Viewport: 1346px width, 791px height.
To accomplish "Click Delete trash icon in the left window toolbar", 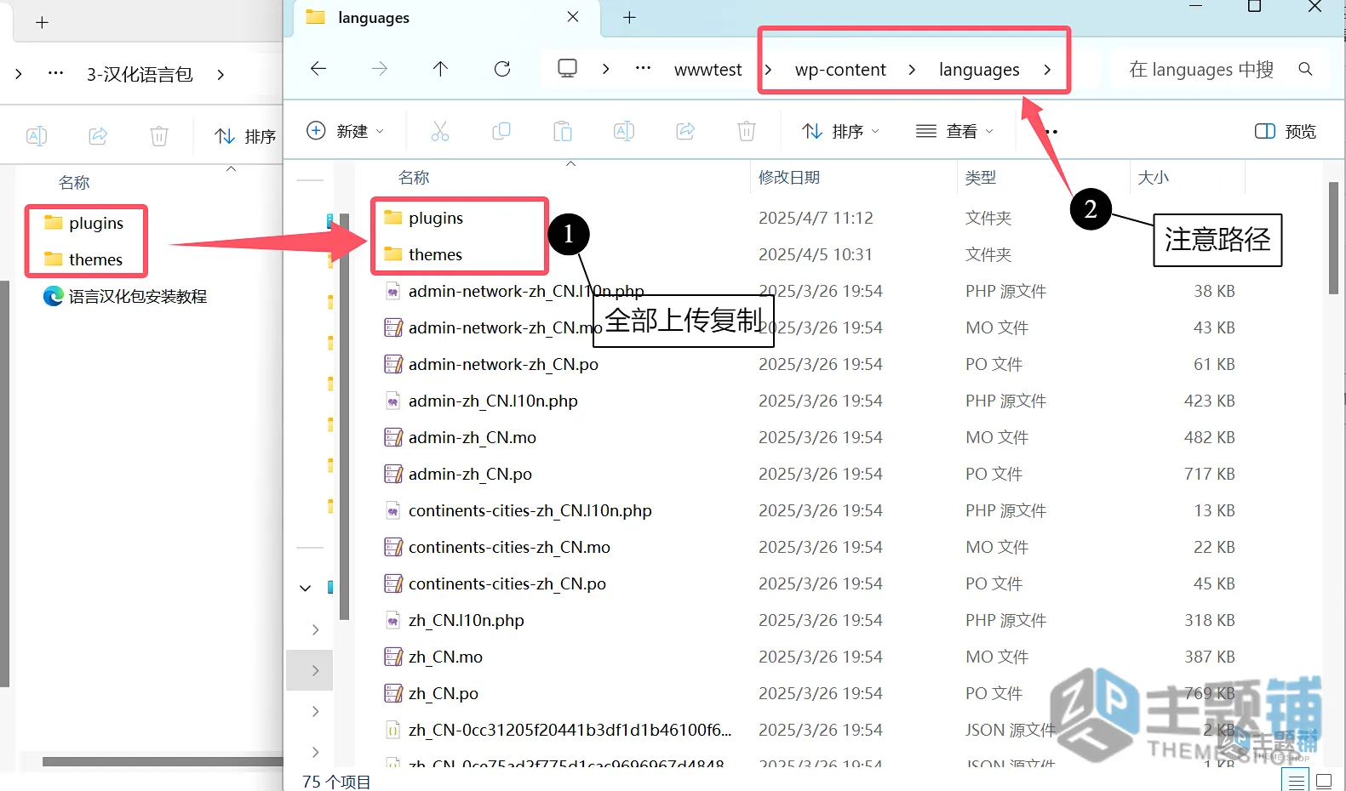I will click(x=159, y=136).
